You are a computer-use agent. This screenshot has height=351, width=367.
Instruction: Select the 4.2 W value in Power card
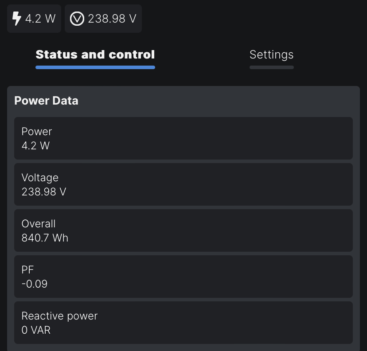point(35,145)
